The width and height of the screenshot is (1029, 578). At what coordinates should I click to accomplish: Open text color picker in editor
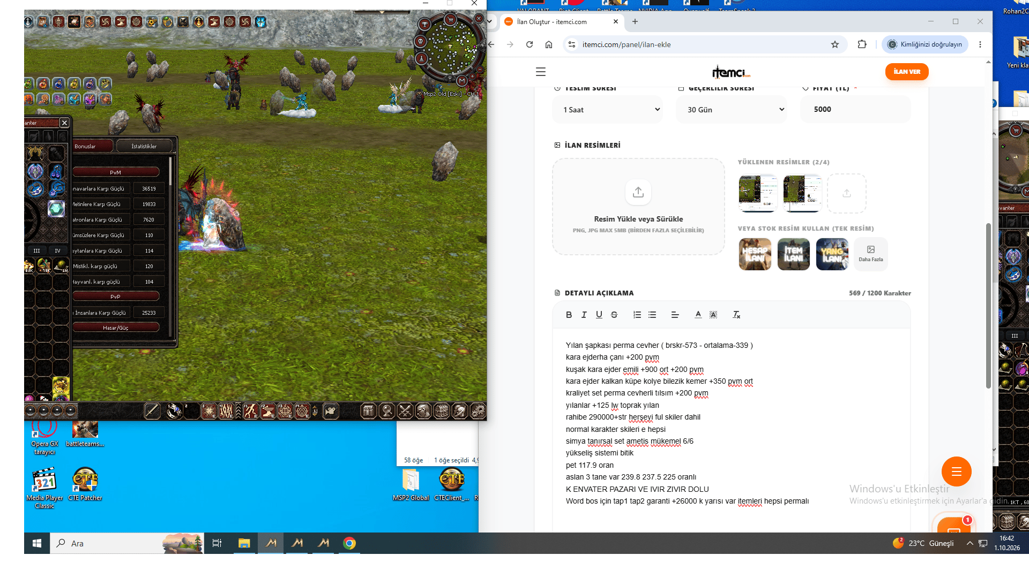[x=698, y=315]
